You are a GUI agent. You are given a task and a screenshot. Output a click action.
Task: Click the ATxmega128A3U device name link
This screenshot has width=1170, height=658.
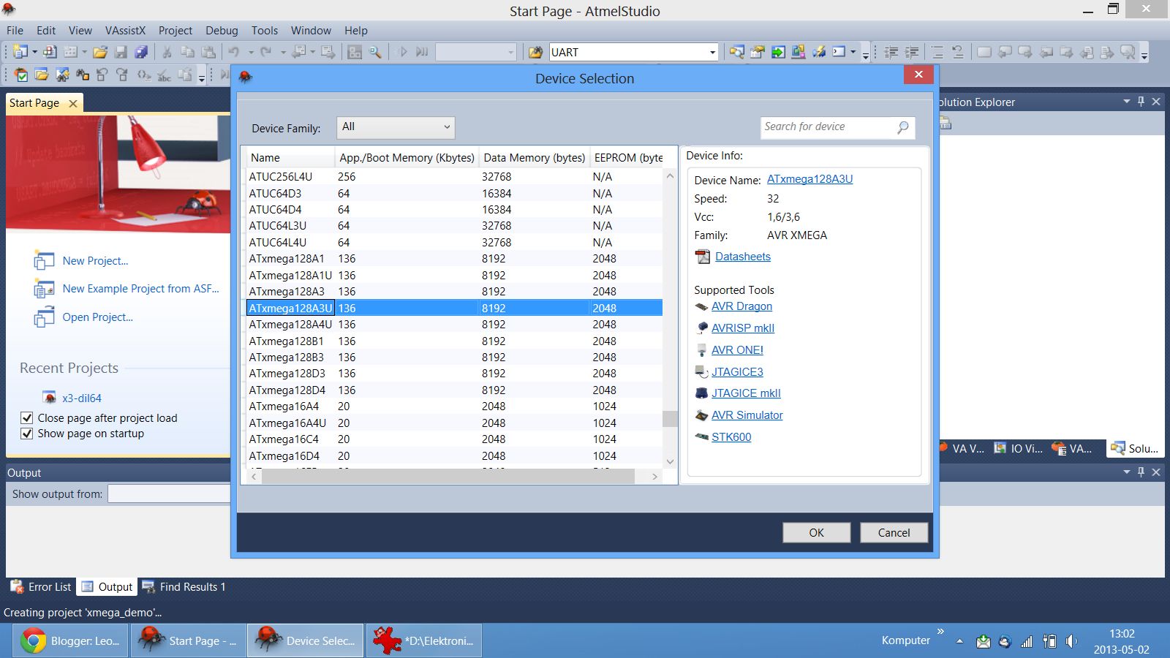coord(809,179)
